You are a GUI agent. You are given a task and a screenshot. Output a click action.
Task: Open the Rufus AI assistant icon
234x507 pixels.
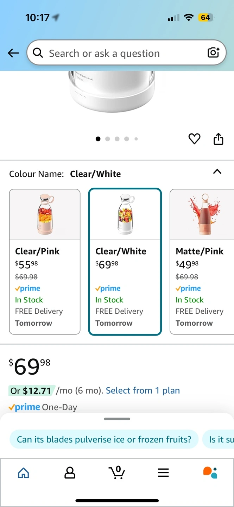pyautogui.click(x=210, y=472)
